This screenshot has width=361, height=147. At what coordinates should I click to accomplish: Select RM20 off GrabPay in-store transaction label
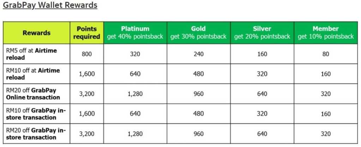(x=36, y=134)
